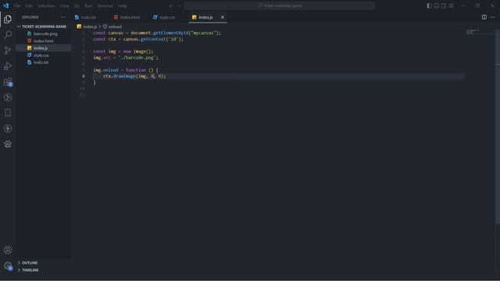Viewport: 500px width, 281px height.
Task: Open the Go menu
Action: click(x=77, y=5)
